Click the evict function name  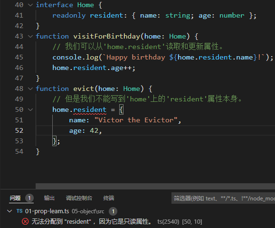point(84,89)
